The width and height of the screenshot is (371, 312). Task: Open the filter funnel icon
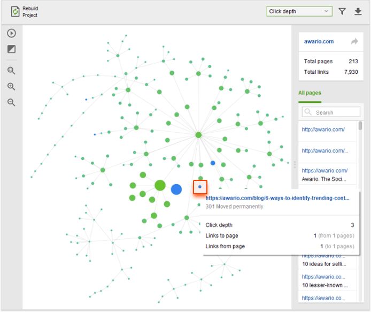click(342, 11)
